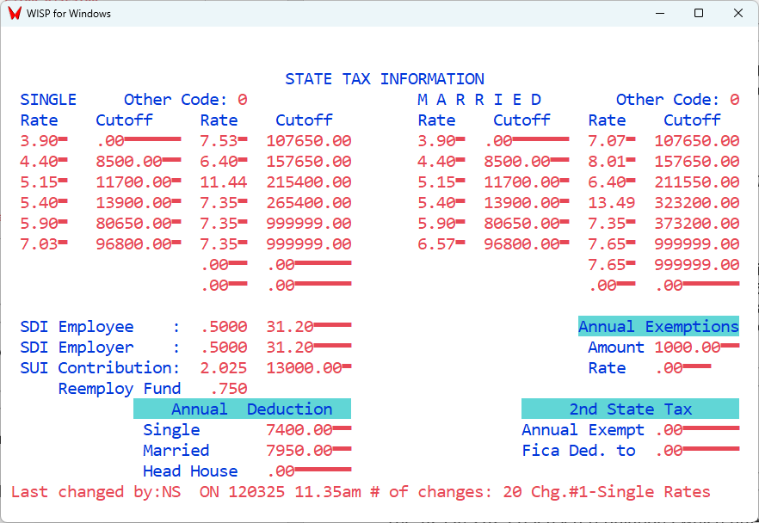This screenshot has height=523, width=759.
Task: Click the WISP application icon in title bar
Action: [15, 13]
